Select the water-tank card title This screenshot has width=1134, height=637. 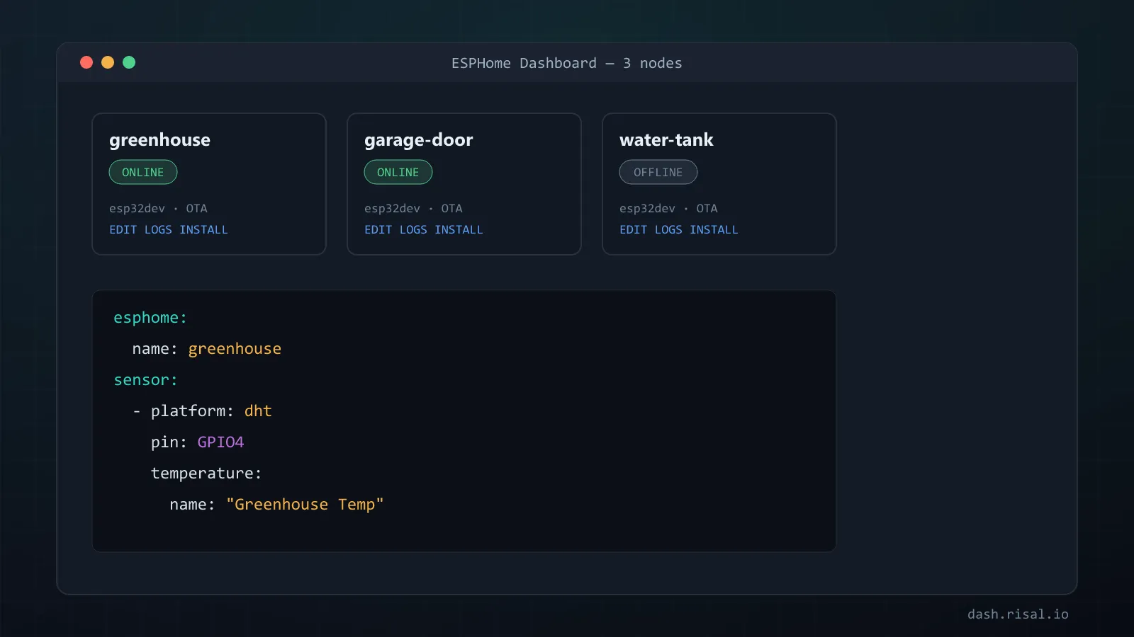(x=666, y=140)
